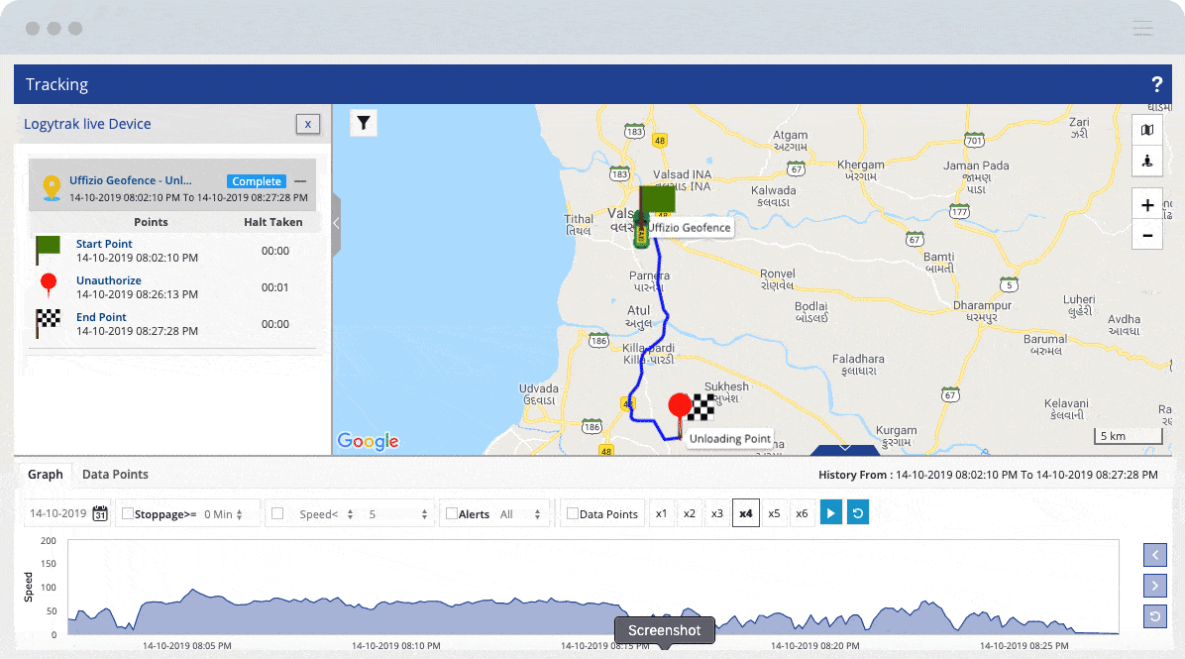
Task: Close the Logytrak live Device panel
Action: coord(307,124)
